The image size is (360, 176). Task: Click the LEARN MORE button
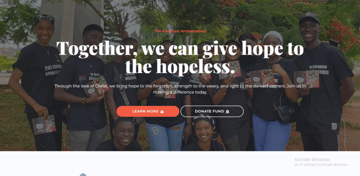pos(148,111)
